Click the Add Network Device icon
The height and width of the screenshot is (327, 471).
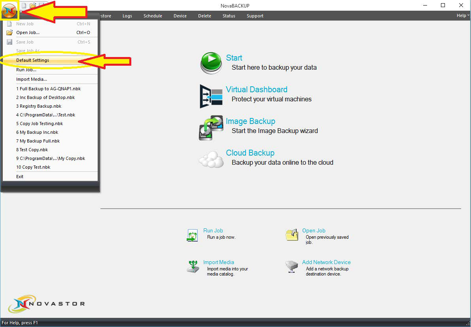(291, 267)
